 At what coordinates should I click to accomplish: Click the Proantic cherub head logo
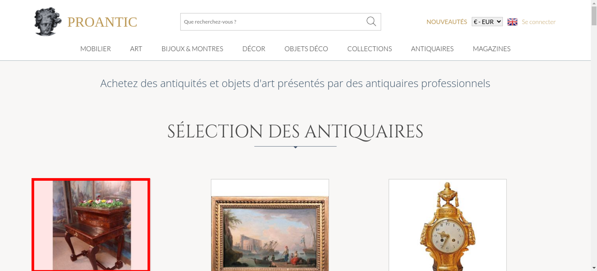point(48,21)
